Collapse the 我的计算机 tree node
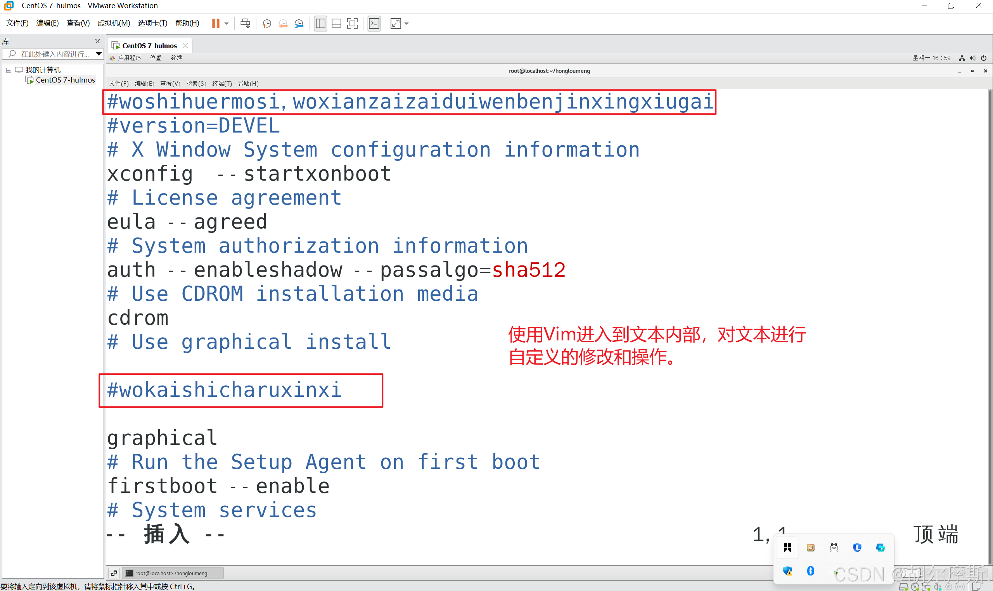 9,70
